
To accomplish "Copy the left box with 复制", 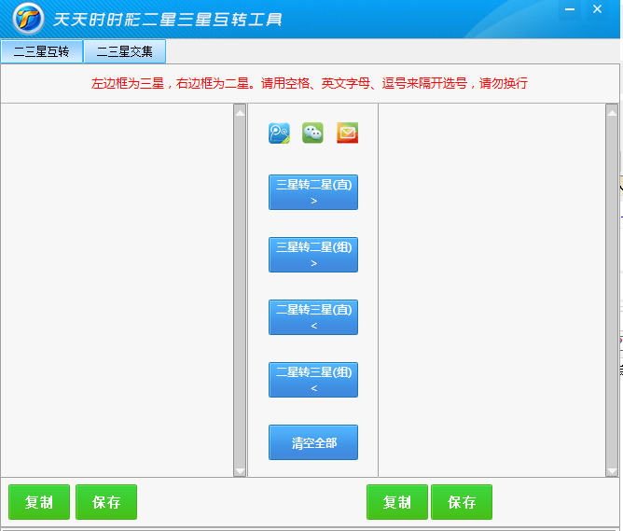I will coord(39,502).
